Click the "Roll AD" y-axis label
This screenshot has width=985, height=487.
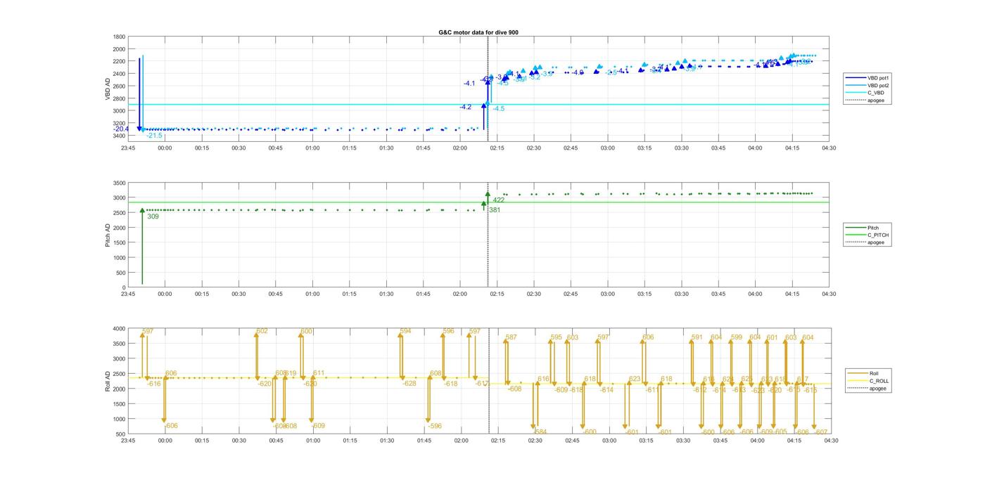click(x=108, y=381)
